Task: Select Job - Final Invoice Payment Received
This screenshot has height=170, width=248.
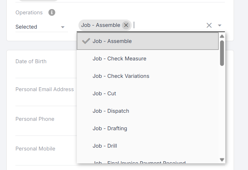Action: pyautogui.click(x=139, y=162)
